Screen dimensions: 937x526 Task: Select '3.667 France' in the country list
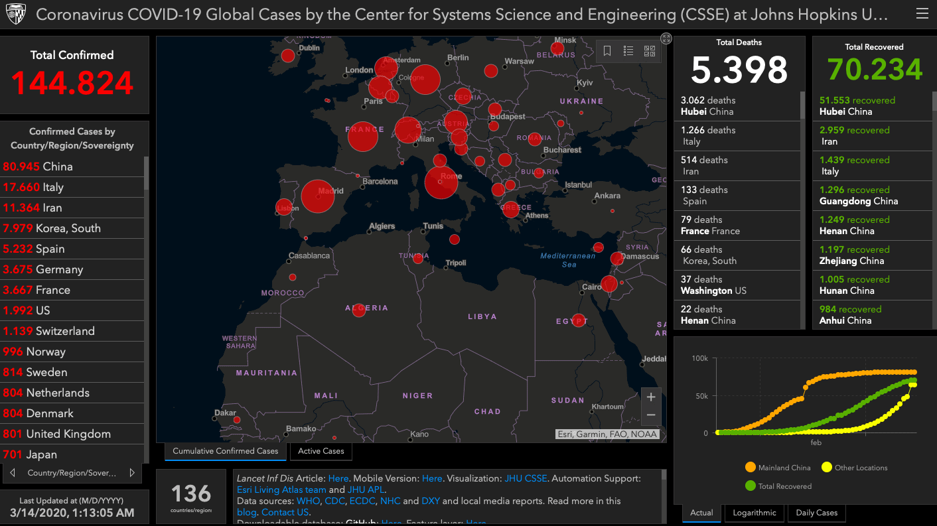pyautogui.click(x=72, y=290)
